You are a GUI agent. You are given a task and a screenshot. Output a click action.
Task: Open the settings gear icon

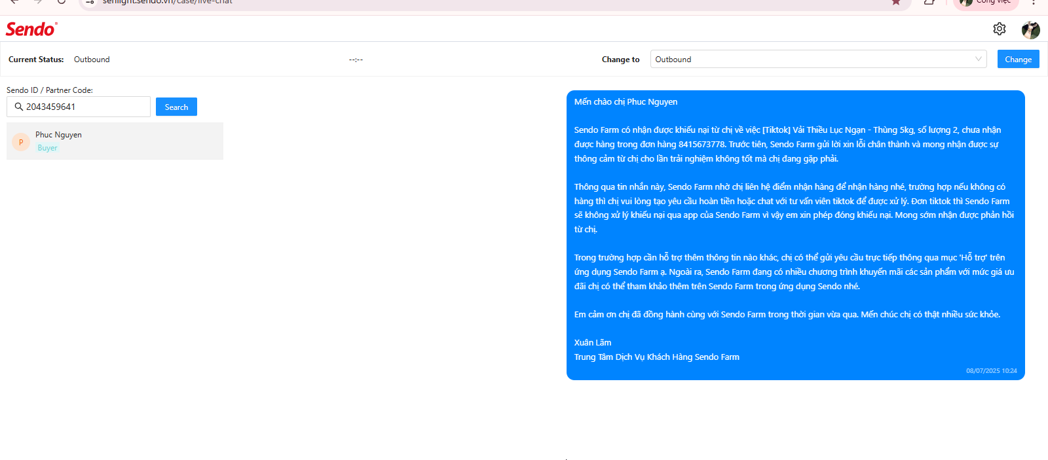tap(999, 29)
